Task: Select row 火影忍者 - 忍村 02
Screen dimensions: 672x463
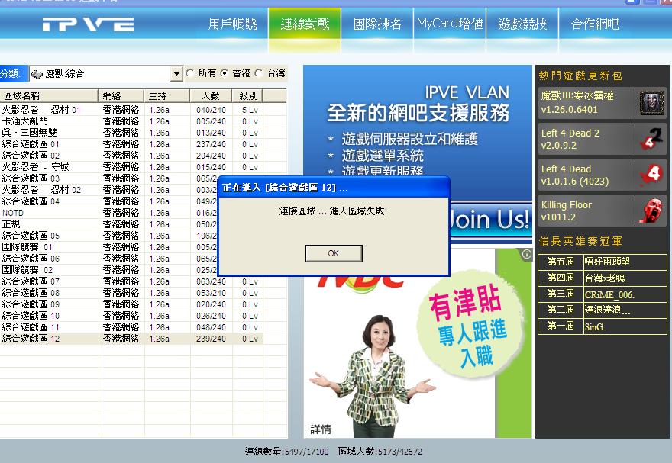Action: [109, 190]
